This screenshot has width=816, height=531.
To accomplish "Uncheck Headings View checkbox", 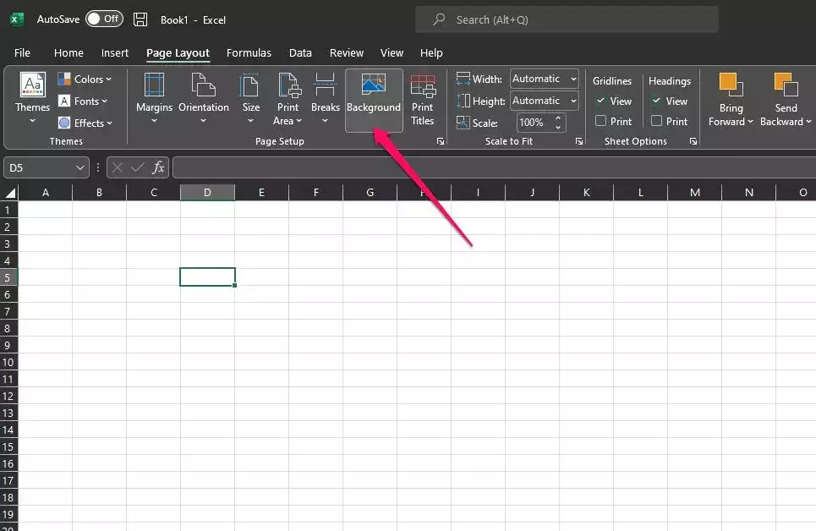I will (x=657, y=101).
